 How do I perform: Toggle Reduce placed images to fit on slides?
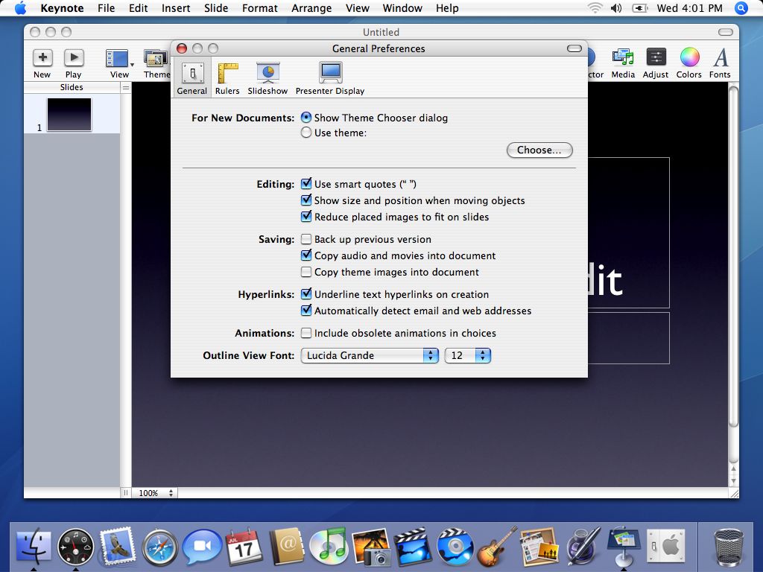click(306, 217)
